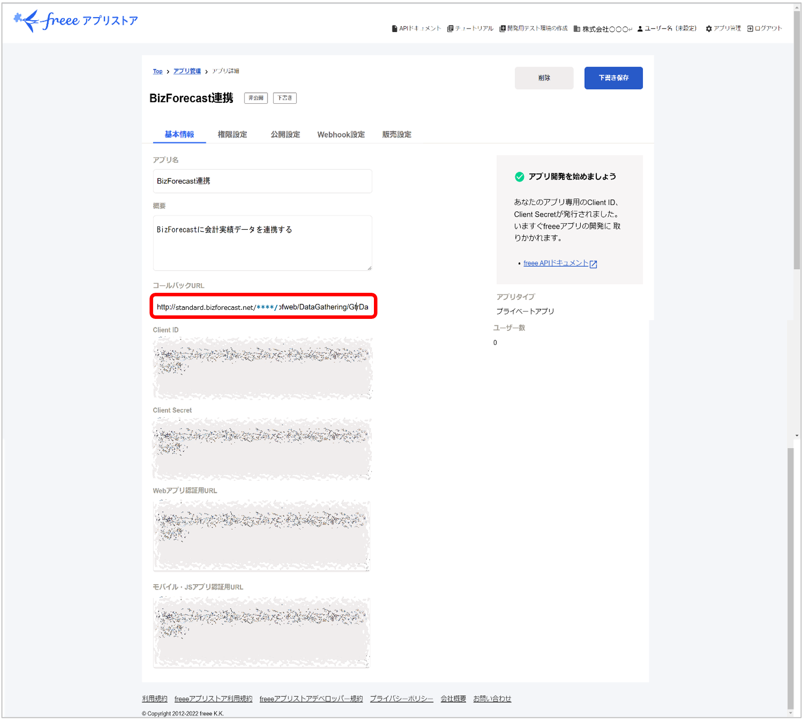The height and width of the screenshot is (719, 803).
Task: Select the 基本情報 tab
Action: click(x=179, y=134)
